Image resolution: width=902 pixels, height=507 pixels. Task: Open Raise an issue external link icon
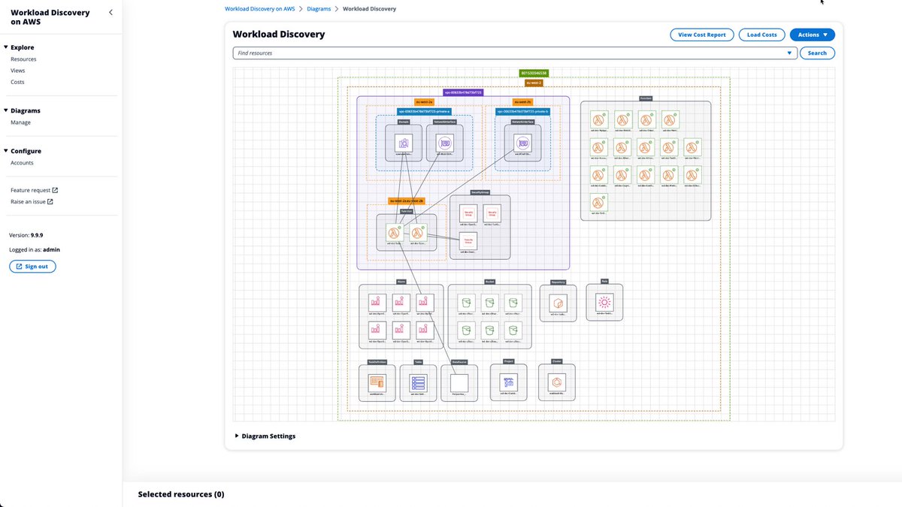(x=50, y=201)
